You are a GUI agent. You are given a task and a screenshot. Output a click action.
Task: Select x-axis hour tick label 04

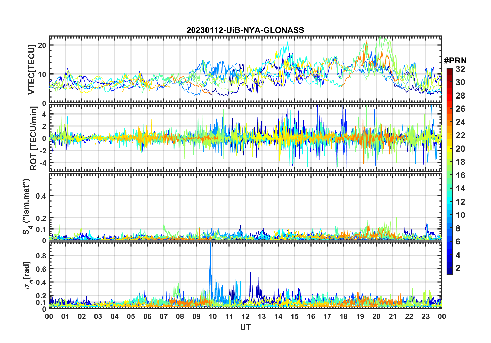[115, 316]
